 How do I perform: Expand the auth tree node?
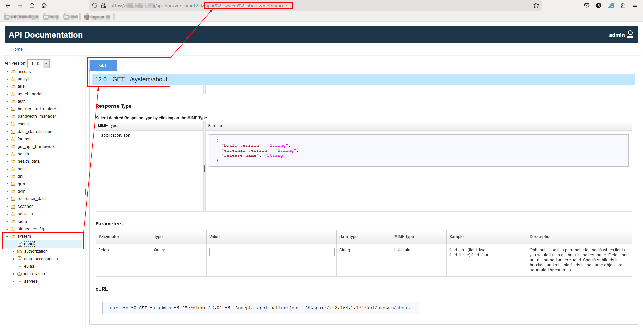point(7,101)
